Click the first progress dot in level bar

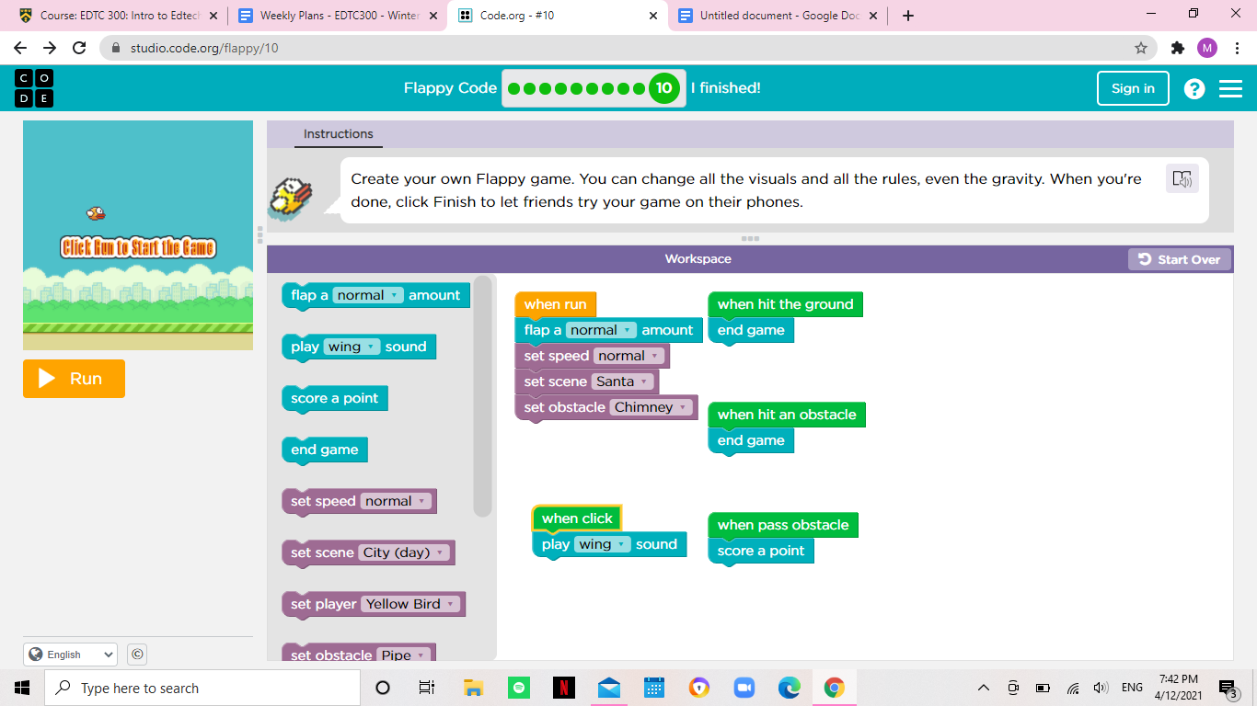pyautogui.click(x=514, y=89)
